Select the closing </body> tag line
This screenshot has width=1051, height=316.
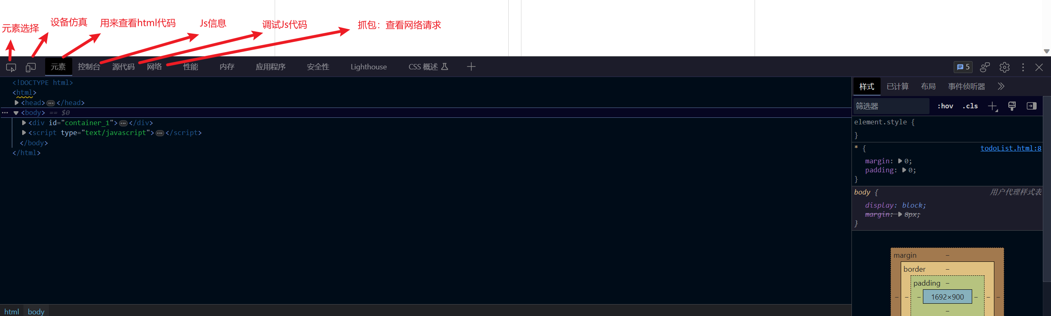pos(34,143)
